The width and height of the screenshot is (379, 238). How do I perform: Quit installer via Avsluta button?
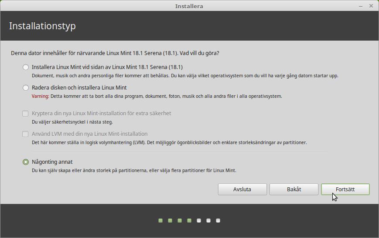coord(242,190)
